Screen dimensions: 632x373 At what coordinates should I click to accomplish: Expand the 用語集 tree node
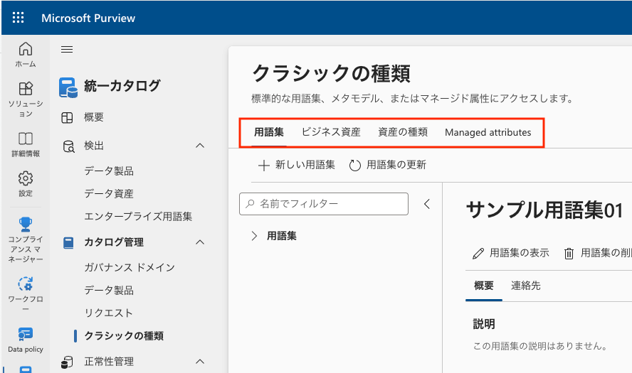254,236
